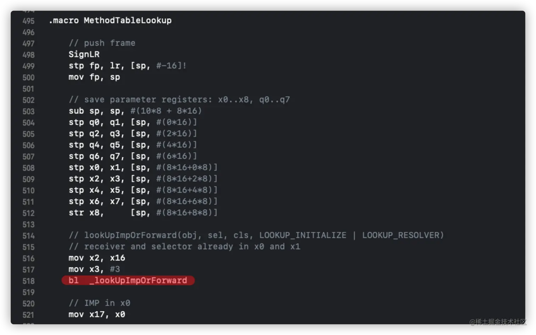The image size is (536, 335).
Task: Place cursor on the MethodTableLookup macro name
Action: (x=128, y=21)
